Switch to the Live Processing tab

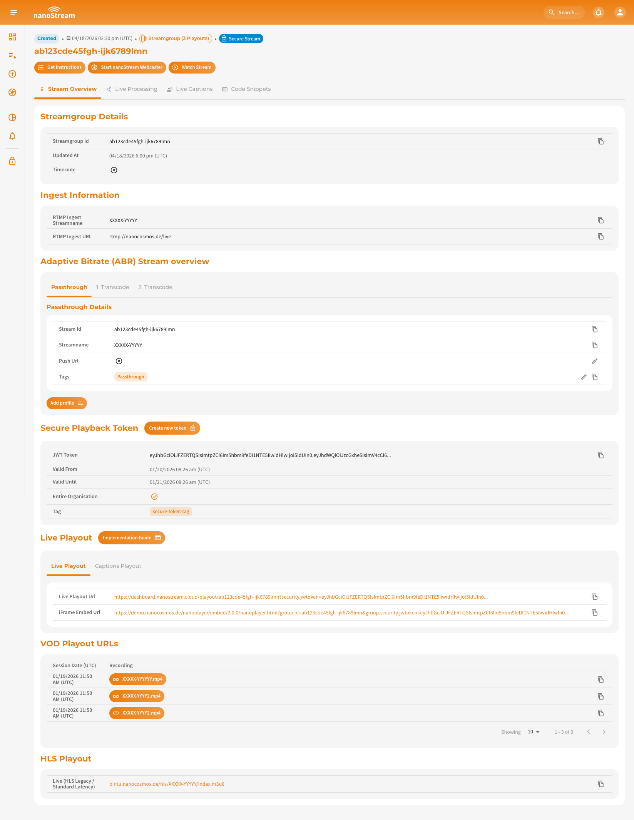click(136, 89)
